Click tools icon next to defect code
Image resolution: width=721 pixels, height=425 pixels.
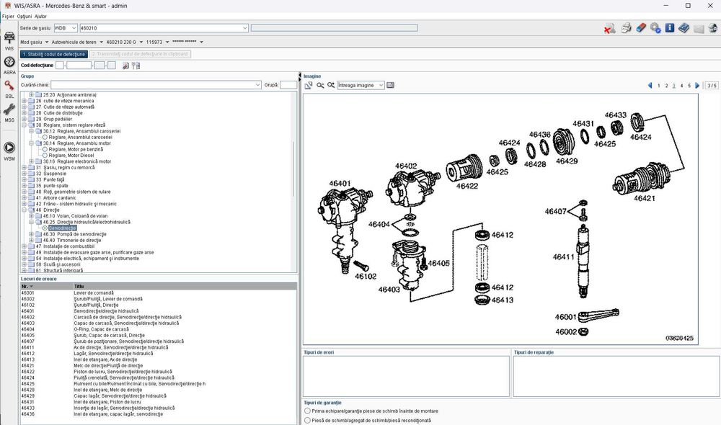(136, 66)
